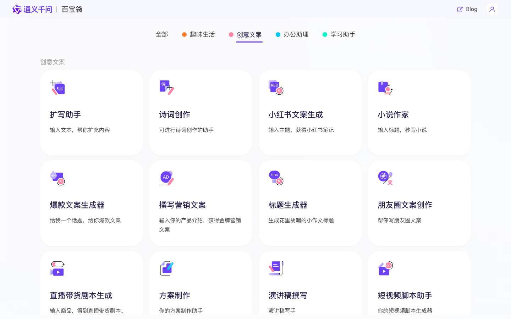The width and height of the screenshot is (511, 319).
Task: Open the Blog link
Action: pos(471,9)
